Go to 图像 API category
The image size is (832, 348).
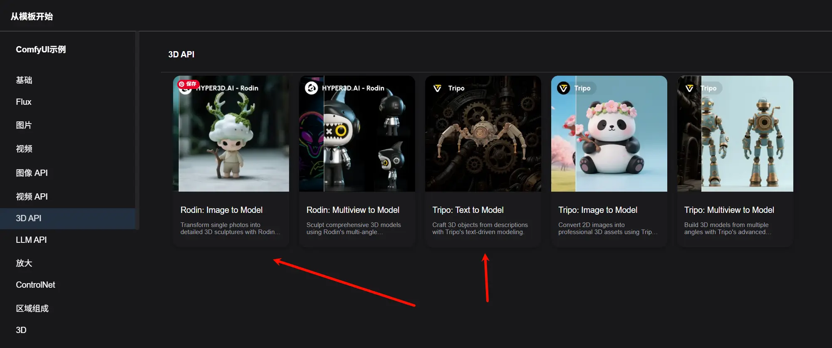tap(32, 173)
